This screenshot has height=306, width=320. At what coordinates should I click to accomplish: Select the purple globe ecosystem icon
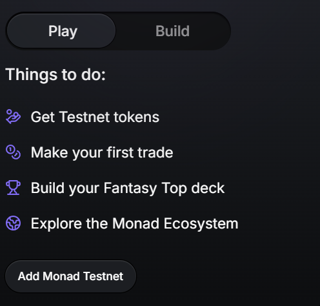coord(13,223)
